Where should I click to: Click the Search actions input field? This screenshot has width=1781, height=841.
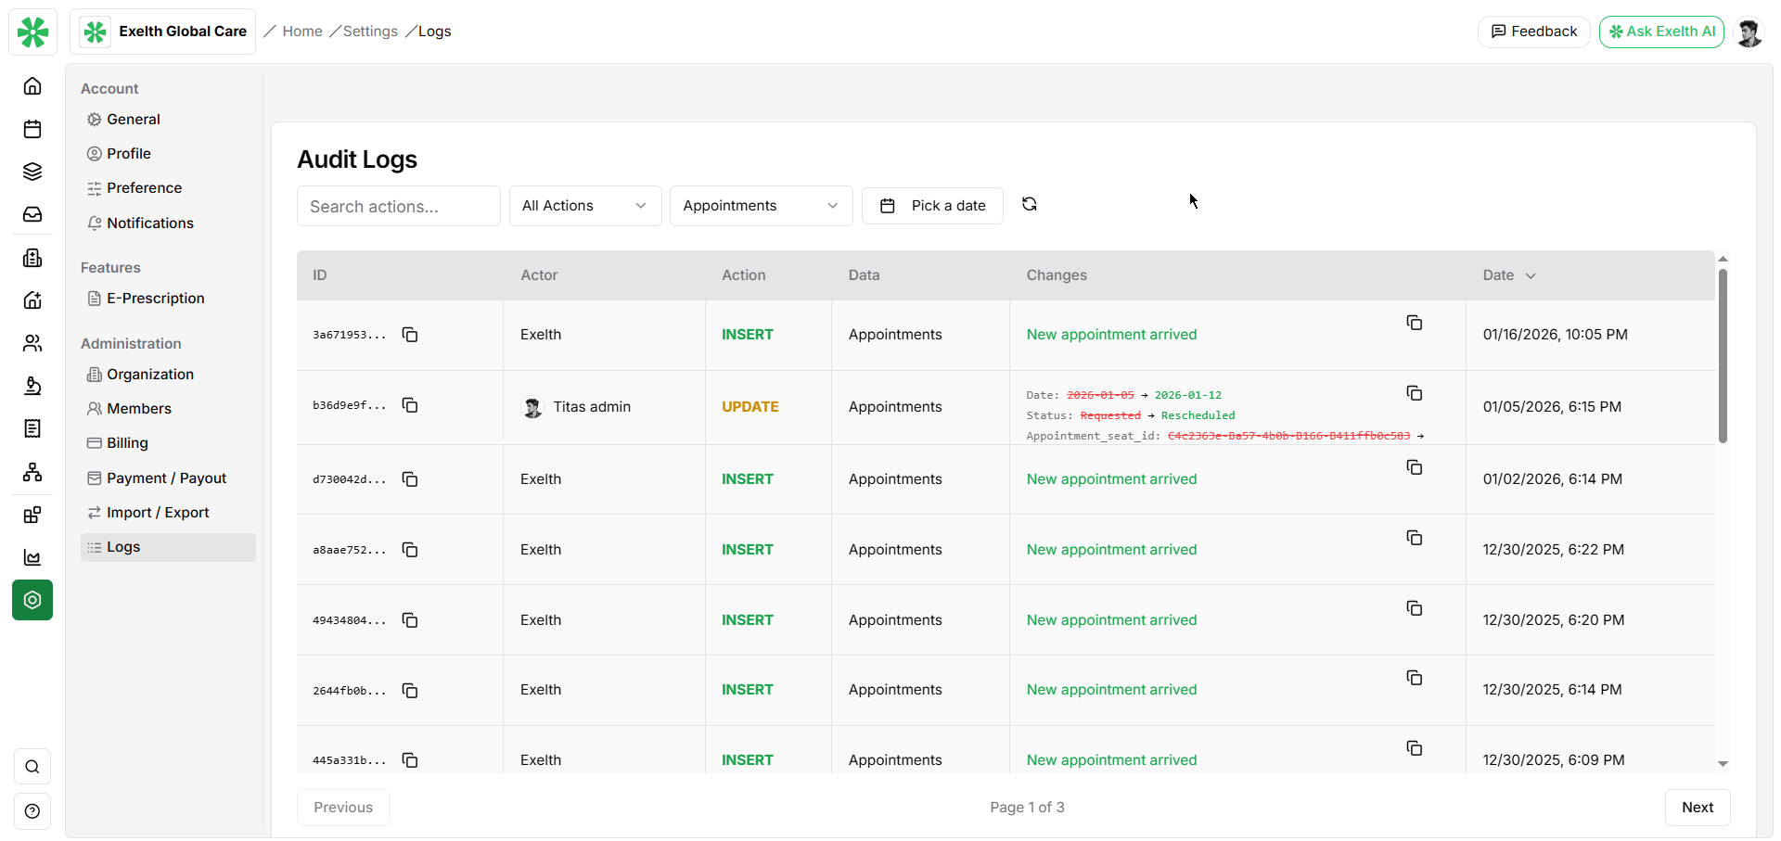tap(398, 205)
